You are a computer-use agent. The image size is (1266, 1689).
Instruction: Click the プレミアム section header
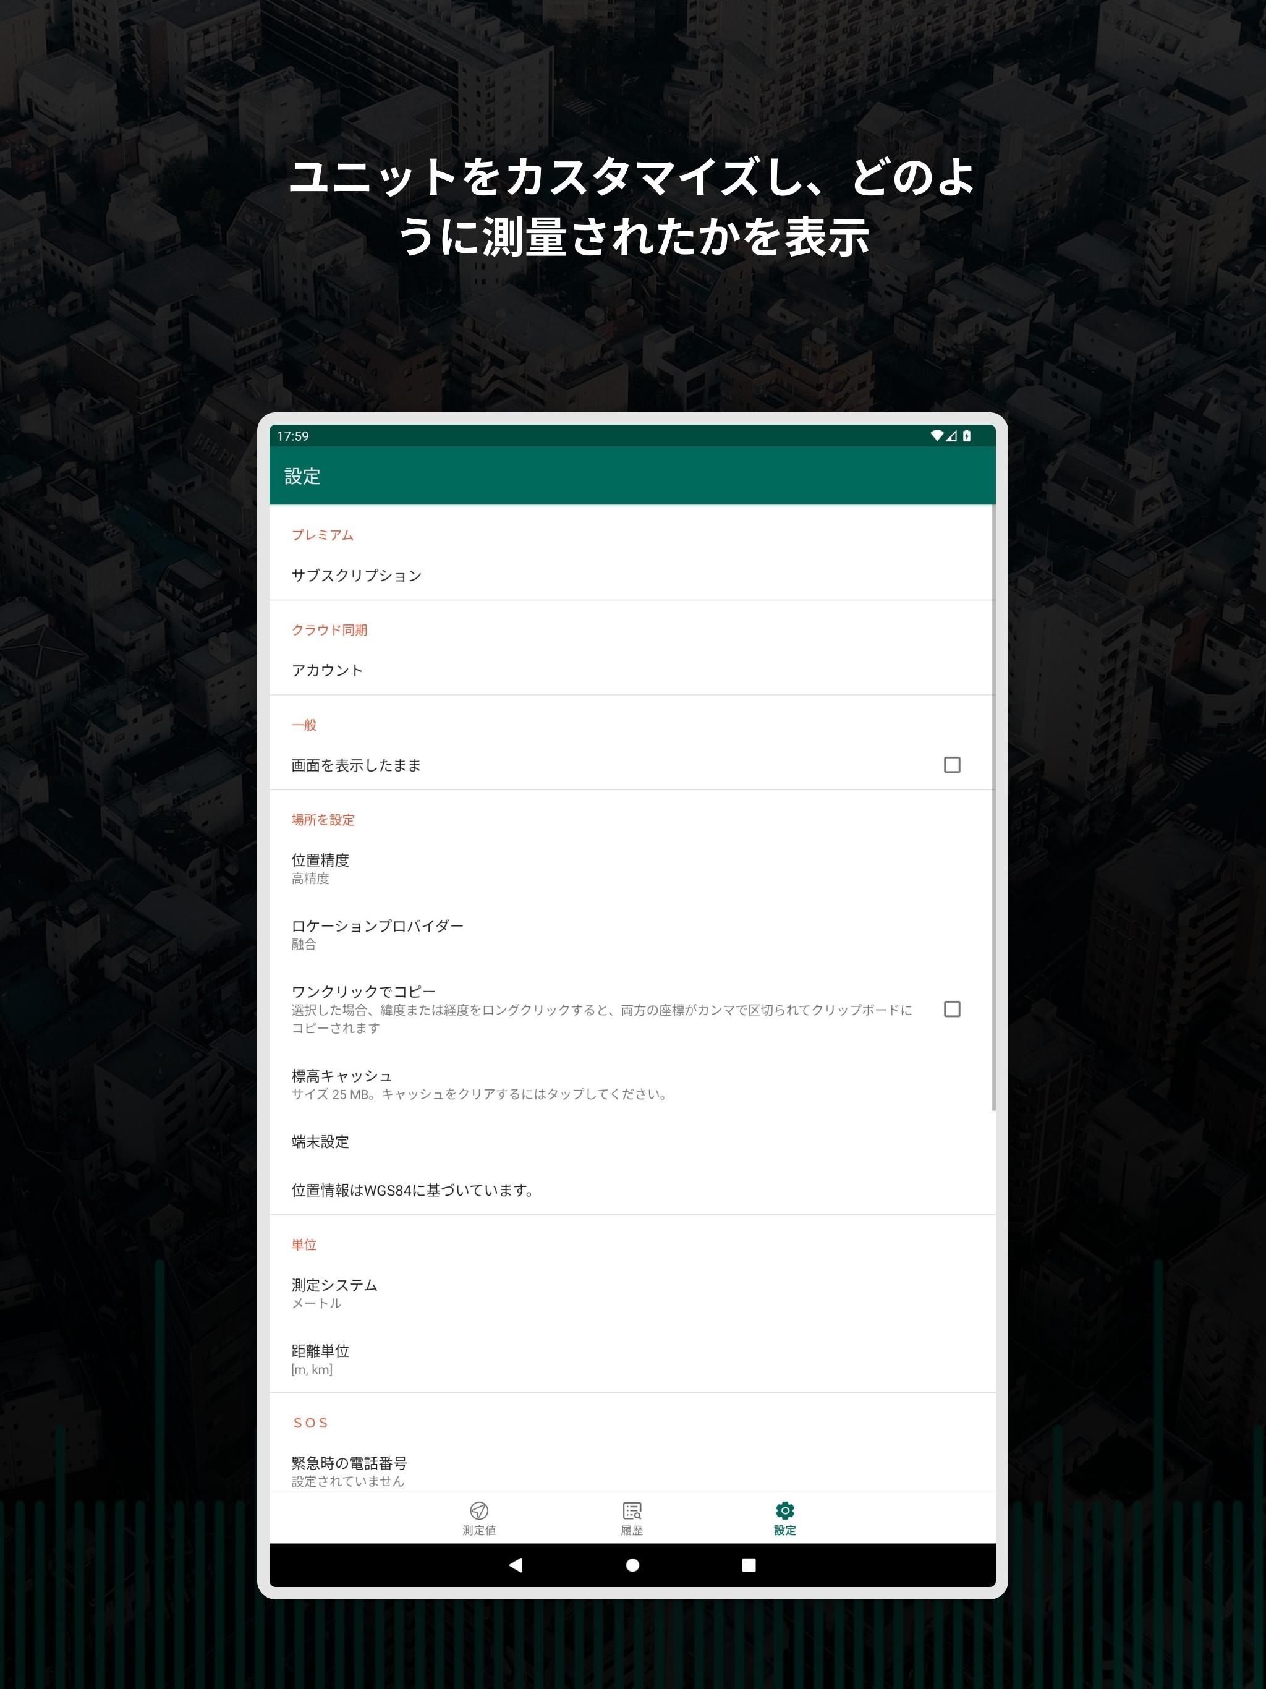tap(322, 535)
